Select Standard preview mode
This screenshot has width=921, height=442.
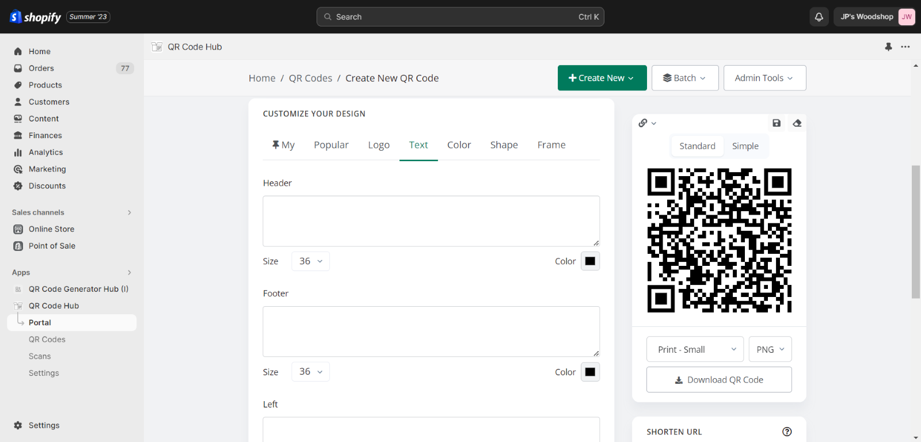[x=697, y=146]
